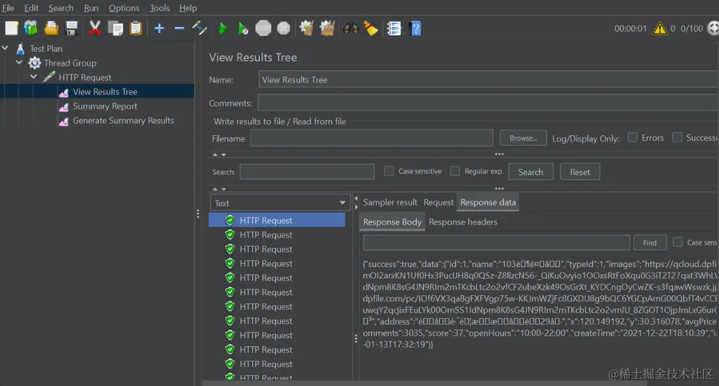Click the collapse arrows above Text dropdown

click(x=219, y=189)
